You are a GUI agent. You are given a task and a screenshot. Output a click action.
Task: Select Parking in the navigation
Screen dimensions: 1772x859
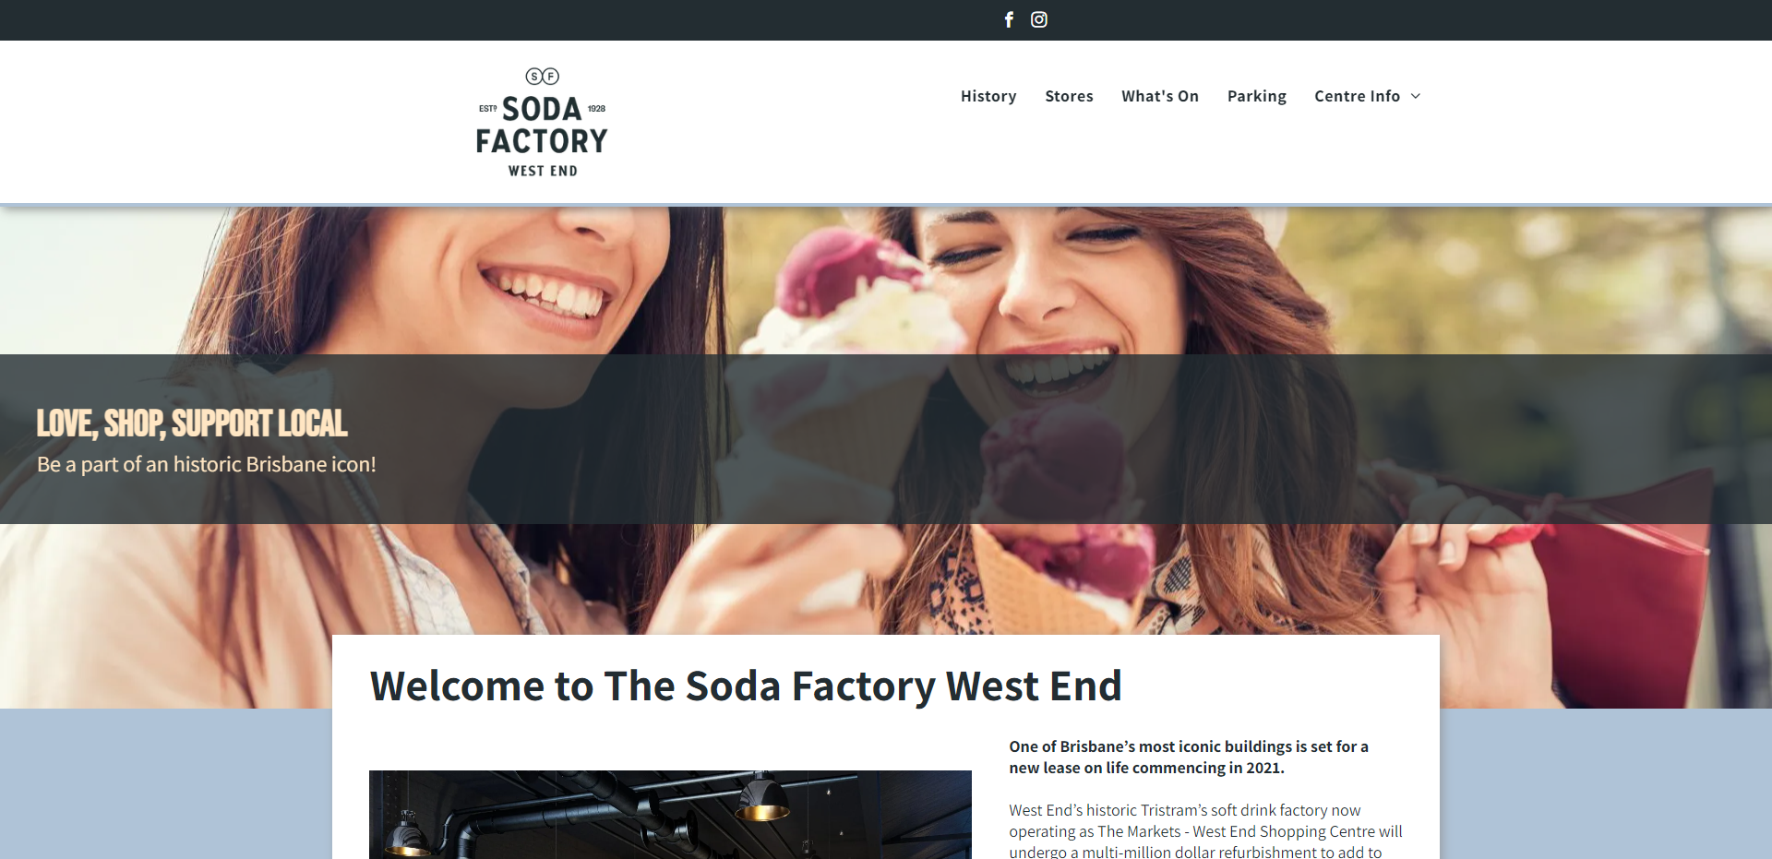tap(1257, 96)
